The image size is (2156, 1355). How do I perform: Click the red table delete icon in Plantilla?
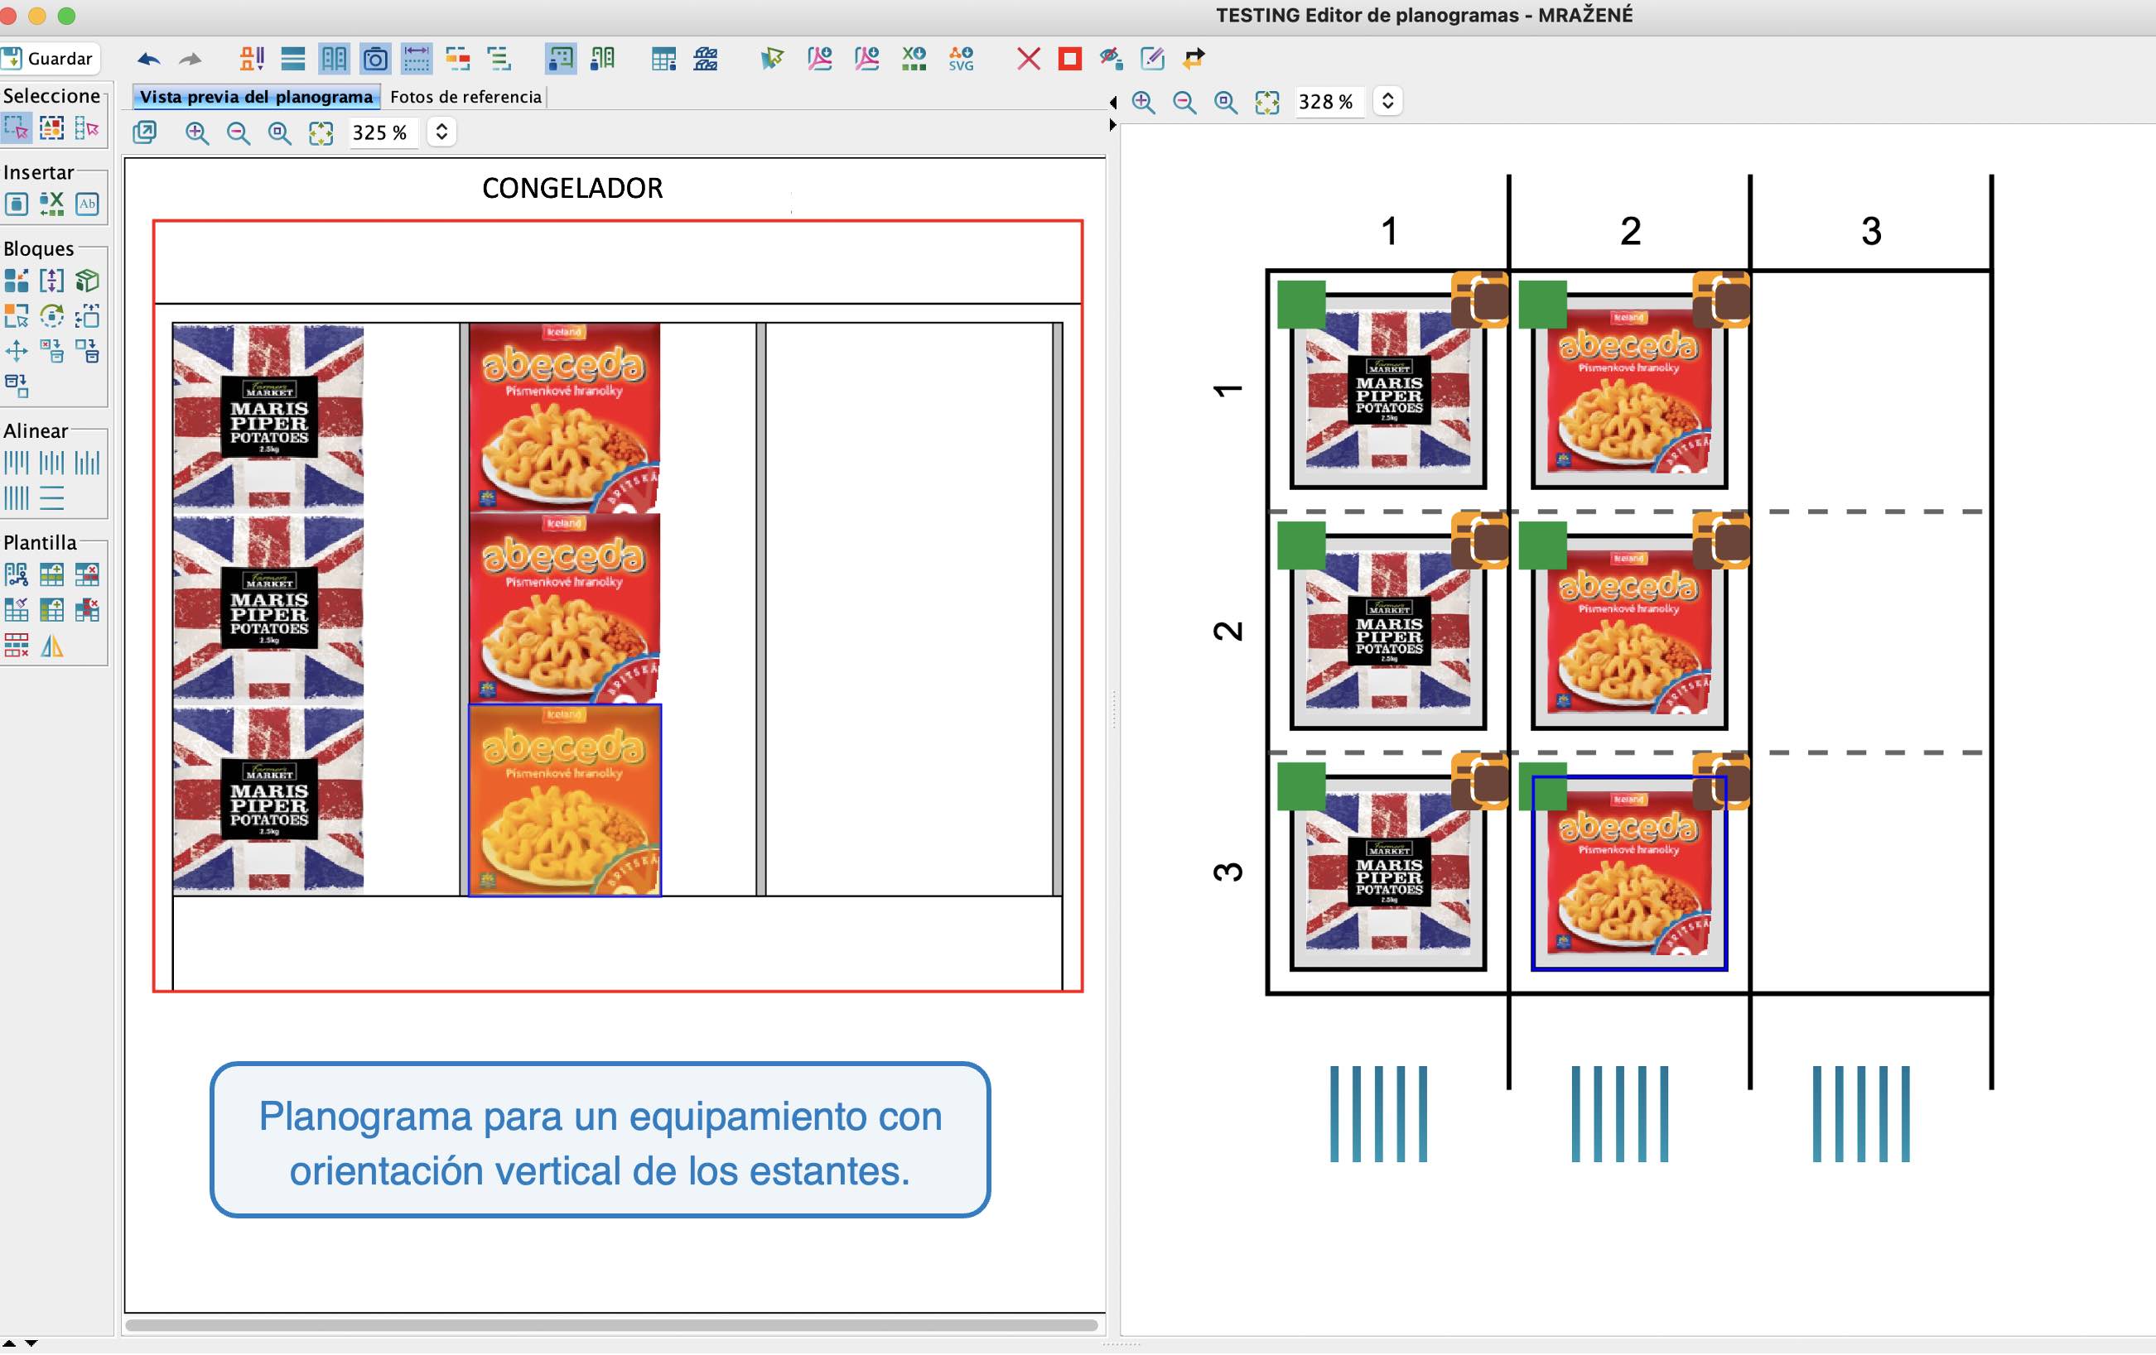(87, 574)
